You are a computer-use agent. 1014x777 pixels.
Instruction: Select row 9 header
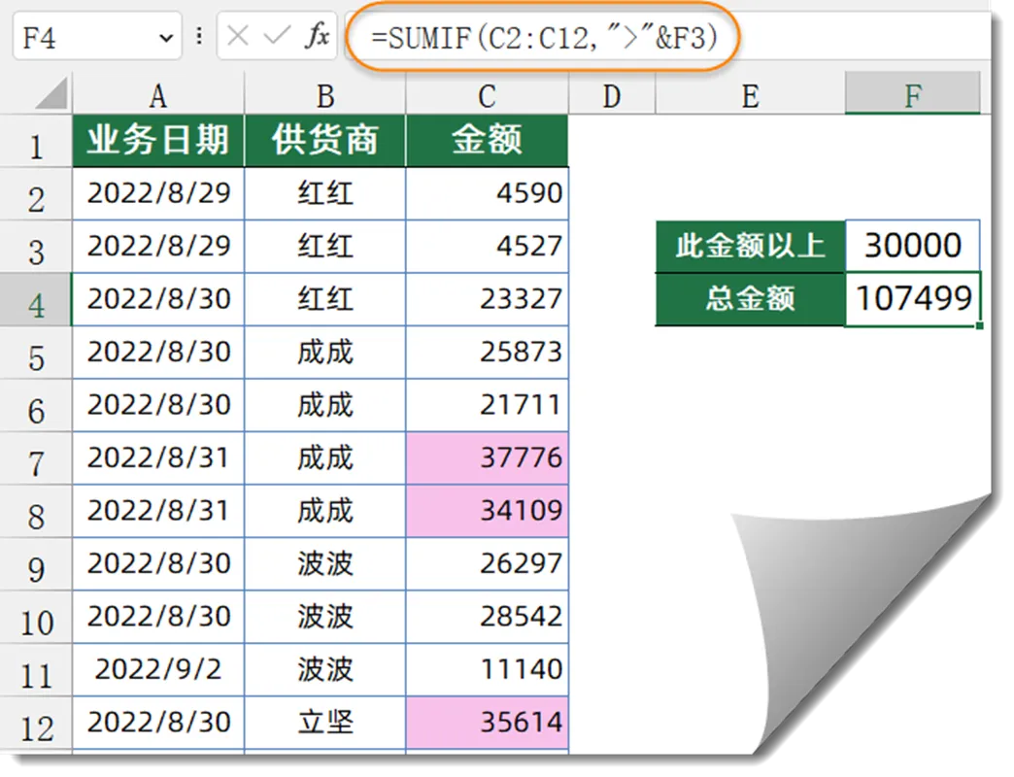pos(36,563)
